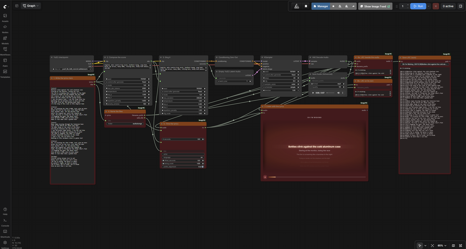This screenshot has width=466, height=249.
Task: Click the artist field in Time the lyrics
Action: pos(183,154)
